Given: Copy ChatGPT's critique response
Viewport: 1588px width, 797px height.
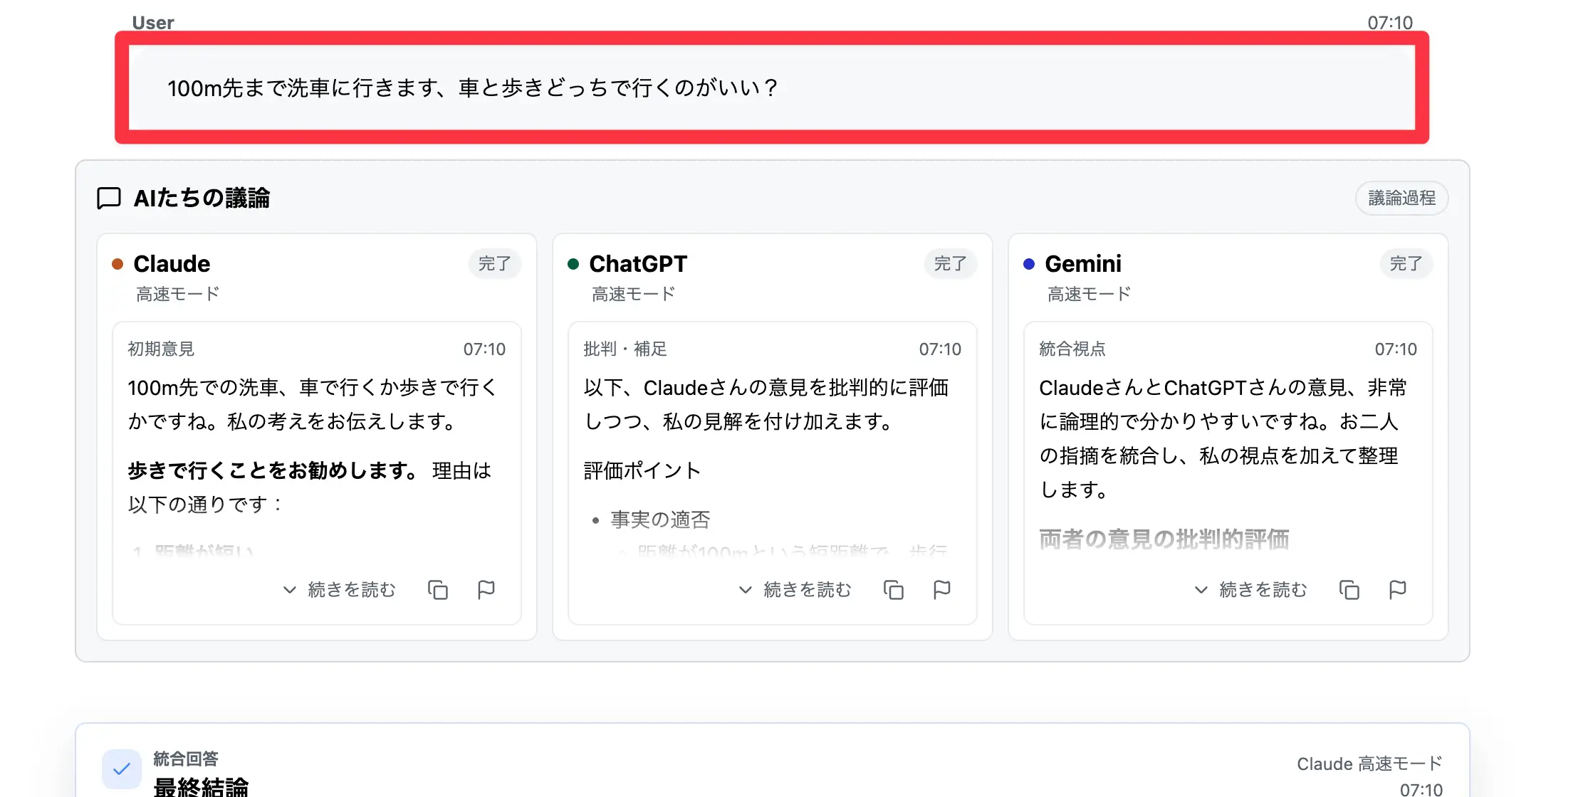Looking at the screenshot, I should click(894, 590).
